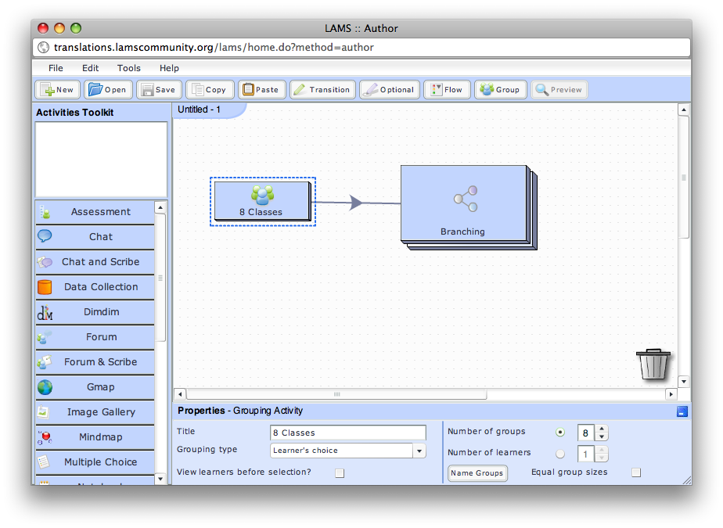Open a saved sequence with Open icon
Screen dimensions: 723x528
pyautogui.click(x=107, y=90)
